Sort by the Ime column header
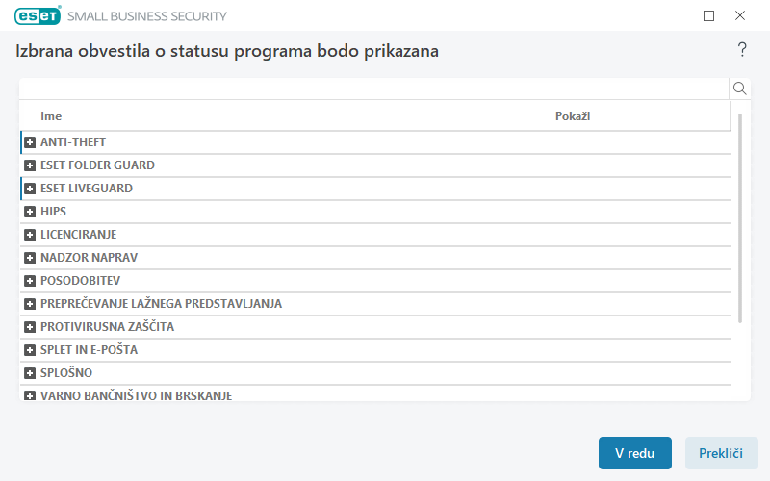The width and height of the screenshot is (770, 481). pyautogui.click(x=289, y=116)
